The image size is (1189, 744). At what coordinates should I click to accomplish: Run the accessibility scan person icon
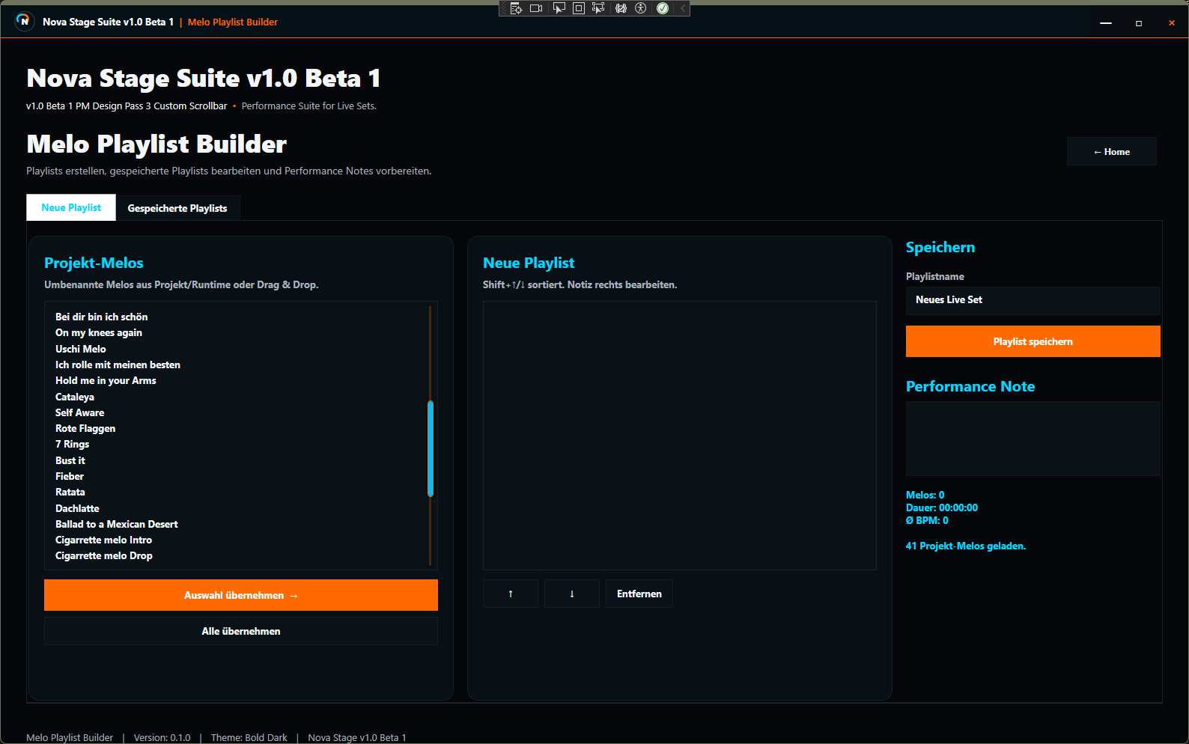640,8
